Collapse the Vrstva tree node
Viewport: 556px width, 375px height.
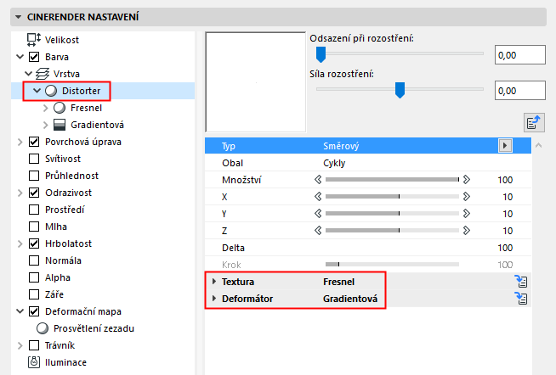[x=29, y=74]
